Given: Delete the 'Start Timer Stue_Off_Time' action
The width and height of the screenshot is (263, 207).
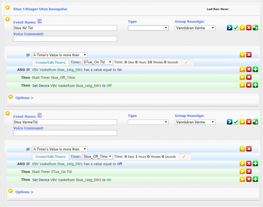Looking at the screenshot, I should pos(249,77).
